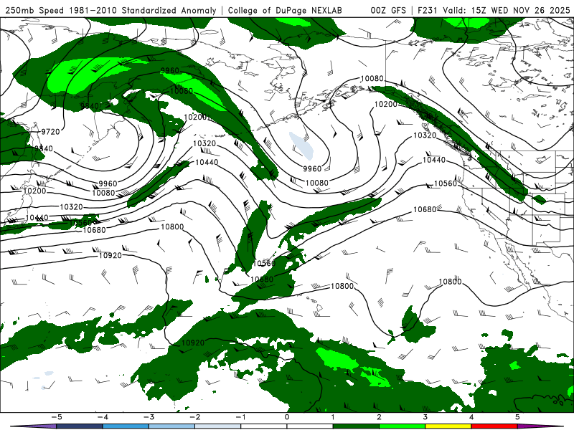Viewport: 574px width, 430px height.
Task: Select the blue swatch between -4 and -3
Action: (126, 426)
